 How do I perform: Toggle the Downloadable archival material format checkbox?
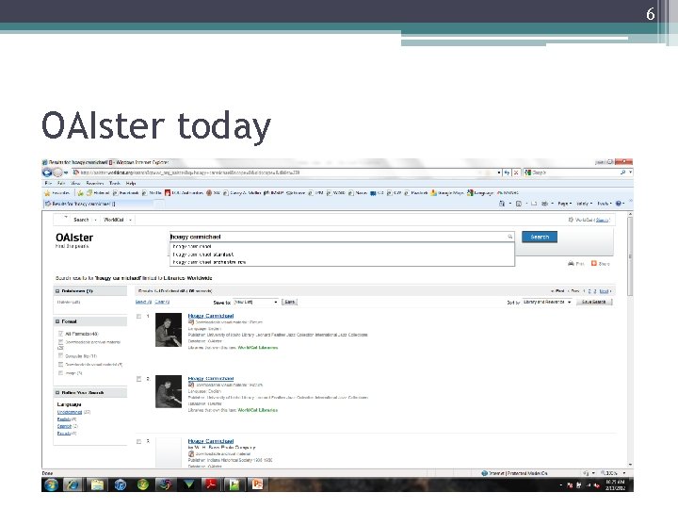[x=60, y=342]
